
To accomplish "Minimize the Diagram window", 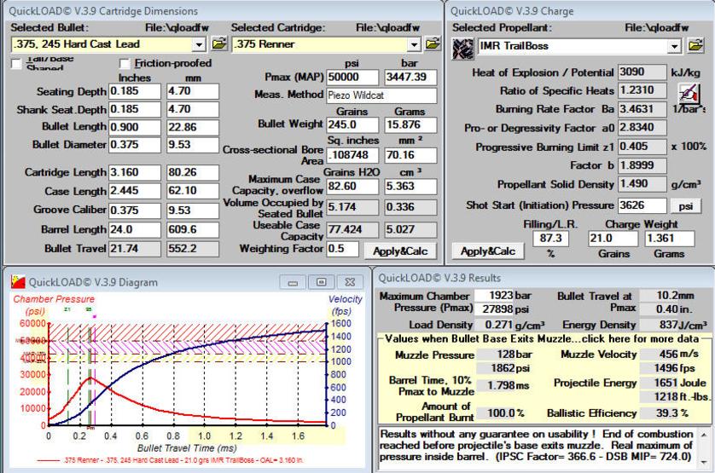I will (x=294, y=281).
